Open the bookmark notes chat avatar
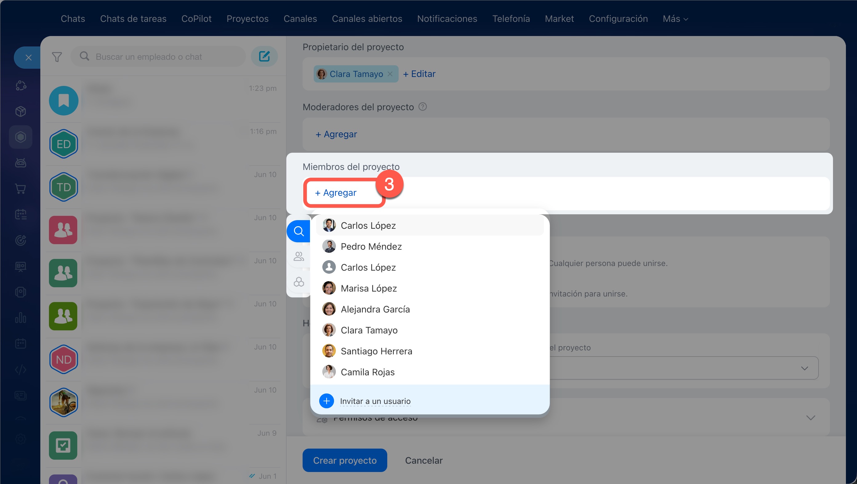Screen dimensions: 857x484 (63, 100)
